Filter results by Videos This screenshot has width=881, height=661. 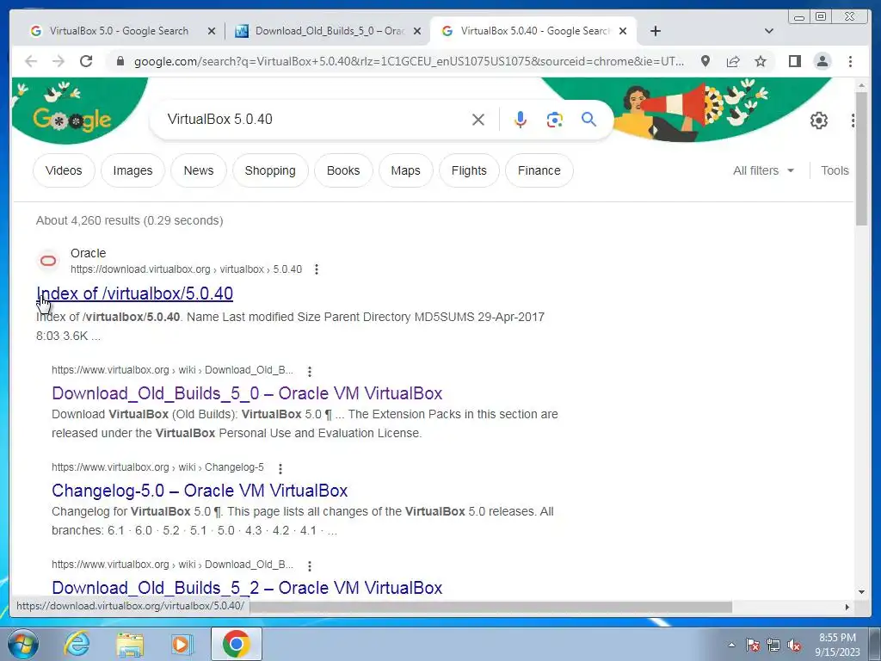[64, 170]
